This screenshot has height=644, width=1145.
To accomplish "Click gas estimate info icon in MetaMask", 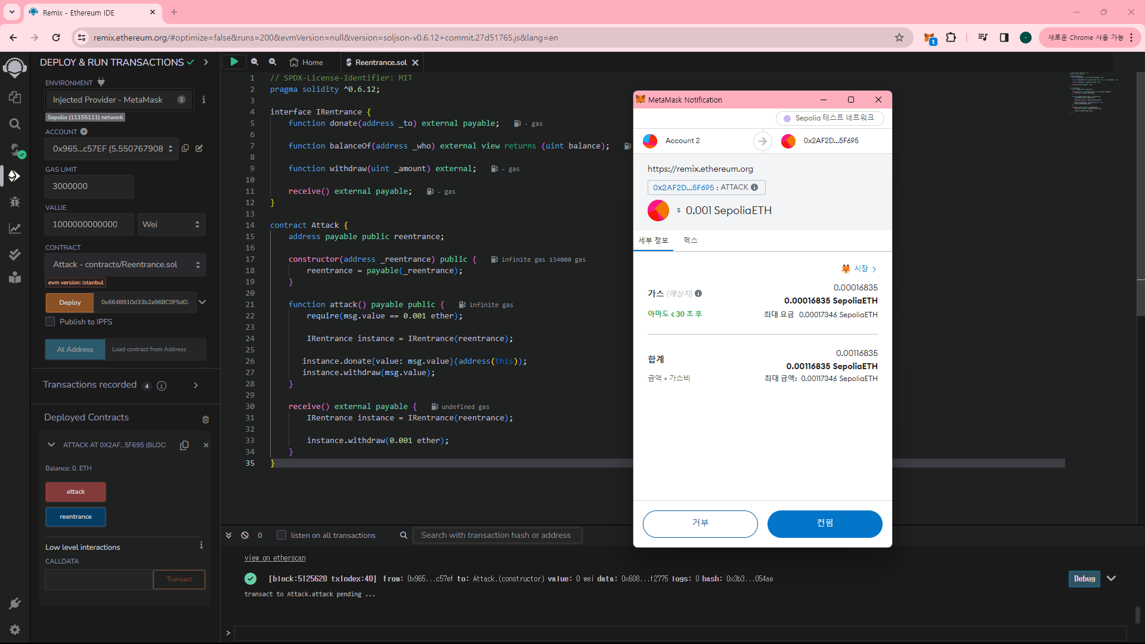I will (698, 293).
